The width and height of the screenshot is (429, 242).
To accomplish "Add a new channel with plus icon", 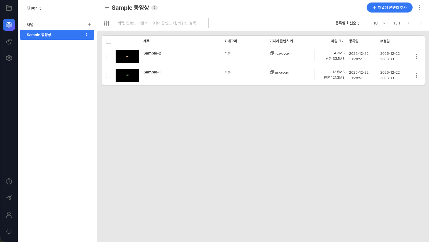I will point(90,25).
